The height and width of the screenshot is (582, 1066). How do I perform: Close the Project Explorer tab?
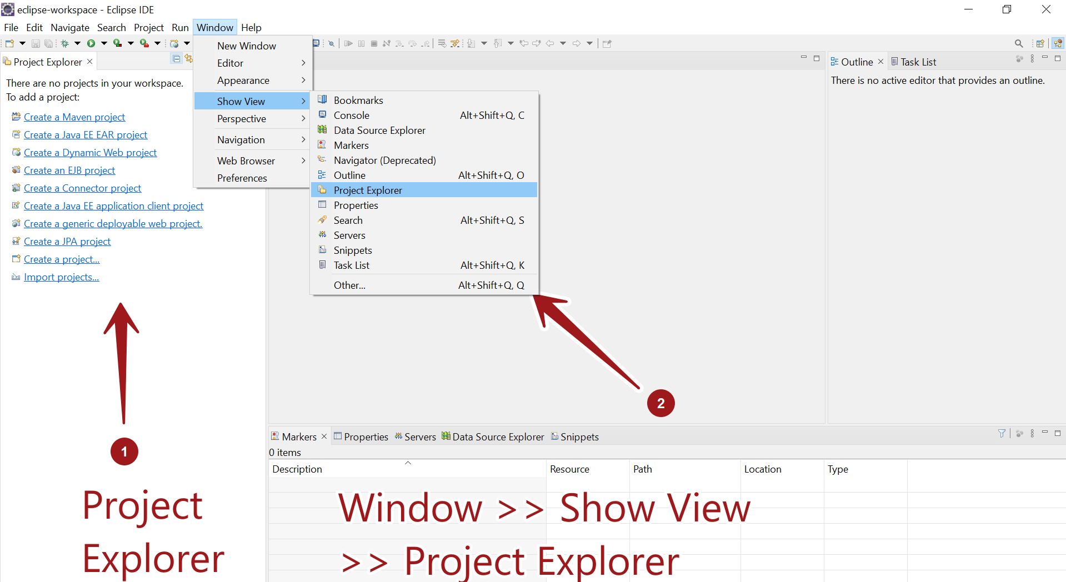point(89,62)
